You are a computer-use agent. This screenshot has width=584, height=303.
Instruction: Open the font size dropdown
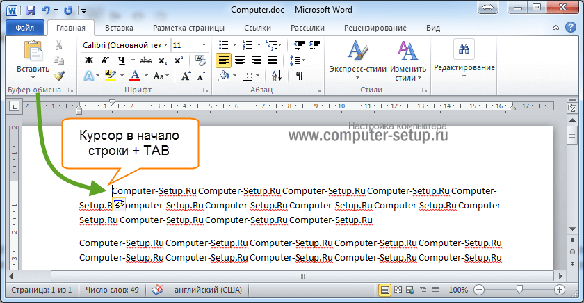coord(204,45)
